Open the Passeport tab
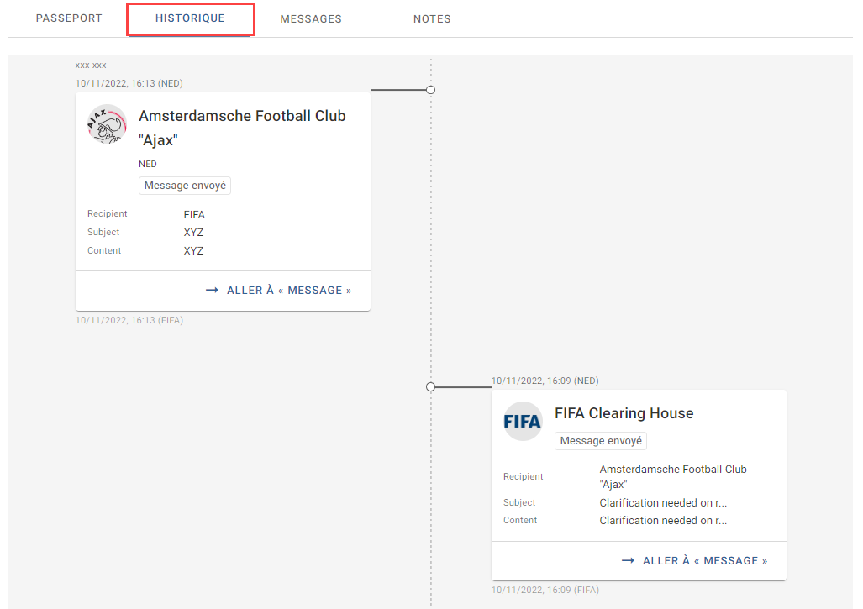863x609 pixels. tap(69, 18)
